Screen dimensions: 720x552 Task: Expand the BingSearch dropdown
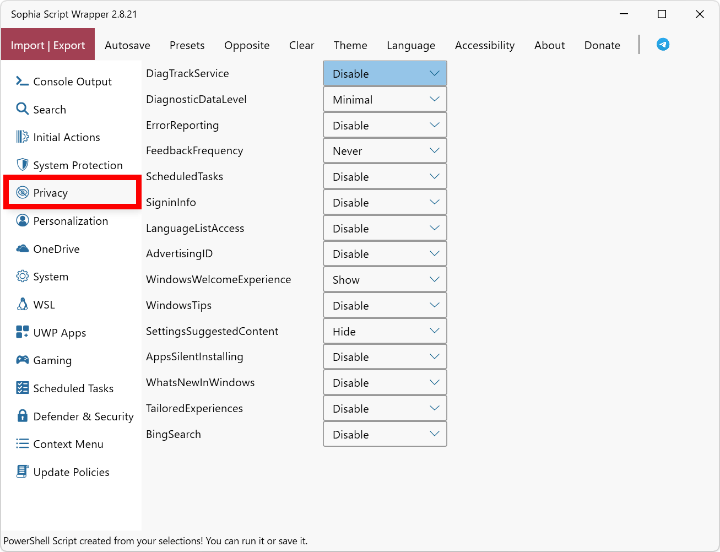[x=385, y=435]
